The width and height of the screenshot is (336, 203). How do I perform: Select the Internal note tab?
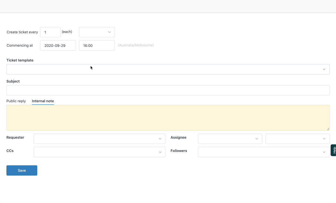43,101
